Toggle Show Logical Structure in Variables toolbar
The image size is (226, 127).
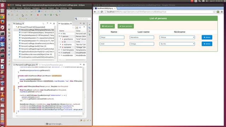click(77, 28)
